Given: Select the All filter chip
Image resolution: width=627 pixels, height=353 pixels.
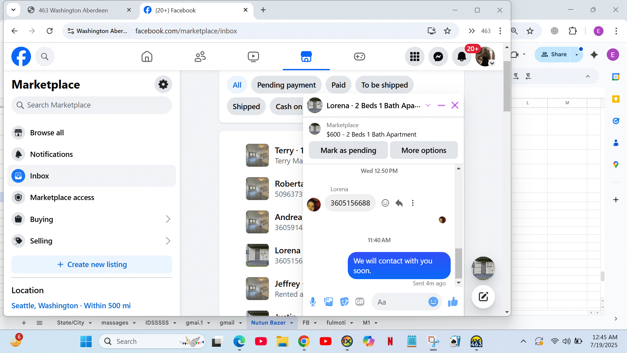Looking at the screenshot, I should (x=237, y=85).
